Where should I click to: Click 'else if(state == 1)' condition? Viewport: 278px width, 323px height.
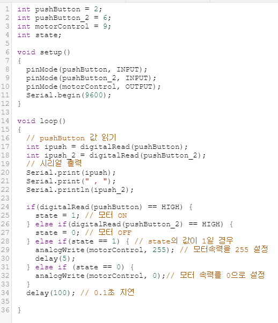tap(78, 241)
